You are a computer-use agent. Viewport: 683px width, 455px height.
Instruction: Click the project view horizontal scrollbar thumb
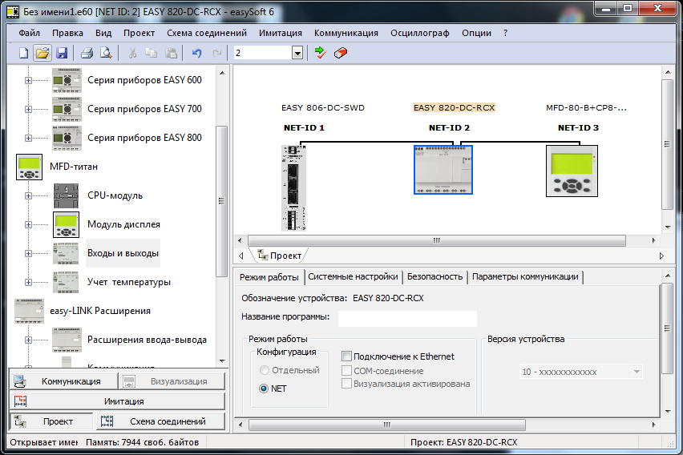pos(436,240)
